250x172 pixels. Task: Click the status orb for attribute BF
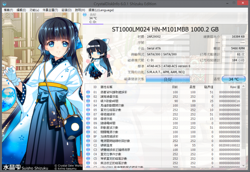pos(88,137)
